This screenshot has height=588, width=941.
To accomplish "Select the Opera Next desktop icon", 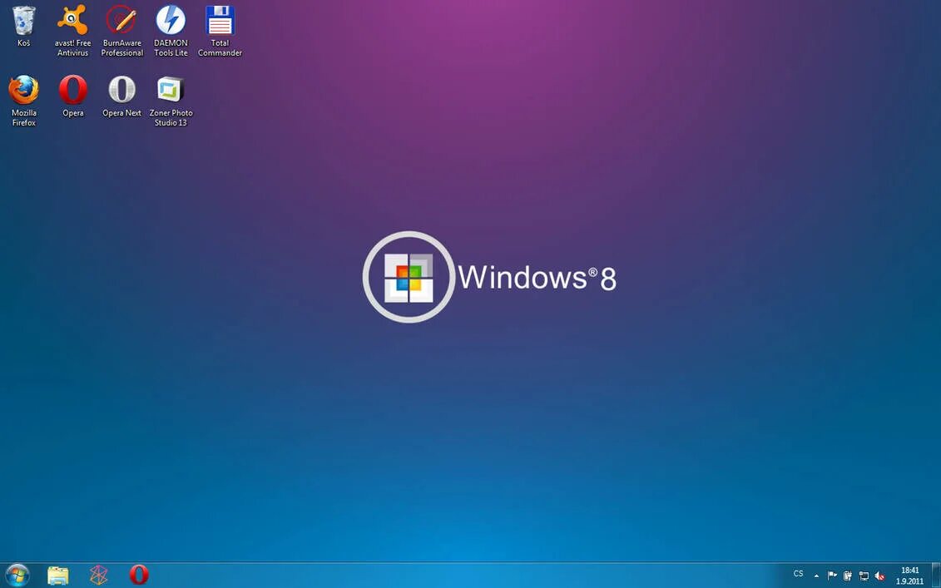I will (121, 96).
